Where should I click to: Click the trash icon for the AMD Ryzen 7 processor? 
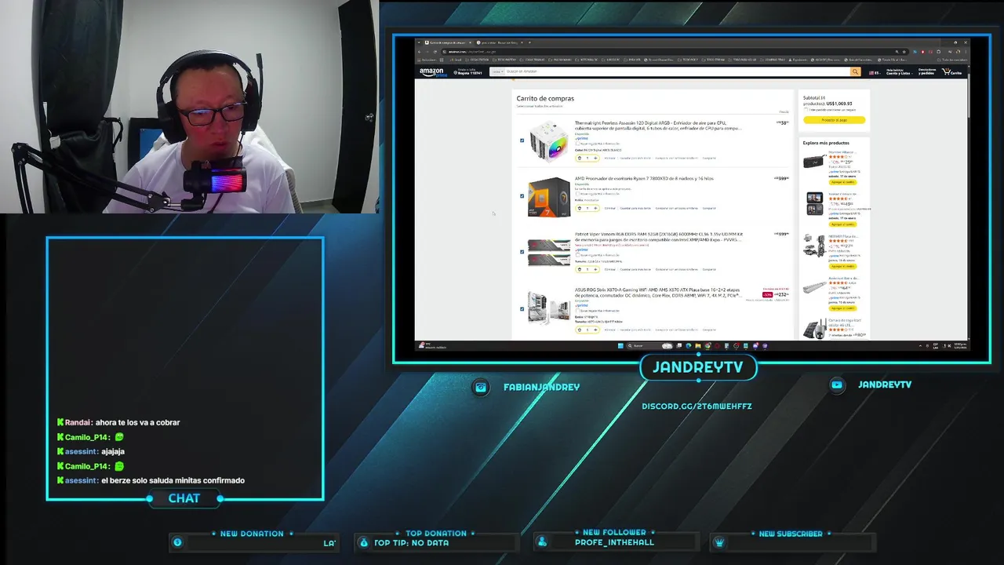[x=580, y=208]
